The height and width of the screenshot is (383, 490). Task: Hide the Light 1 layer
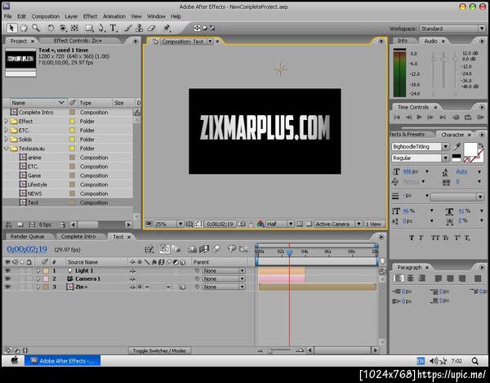[7, 270]
